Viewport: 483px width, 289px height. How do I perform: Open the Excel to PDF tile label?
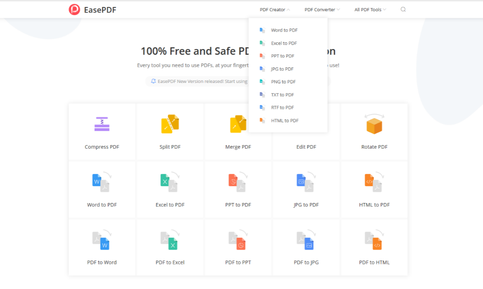pyautogui.click(x=170, y=205)
